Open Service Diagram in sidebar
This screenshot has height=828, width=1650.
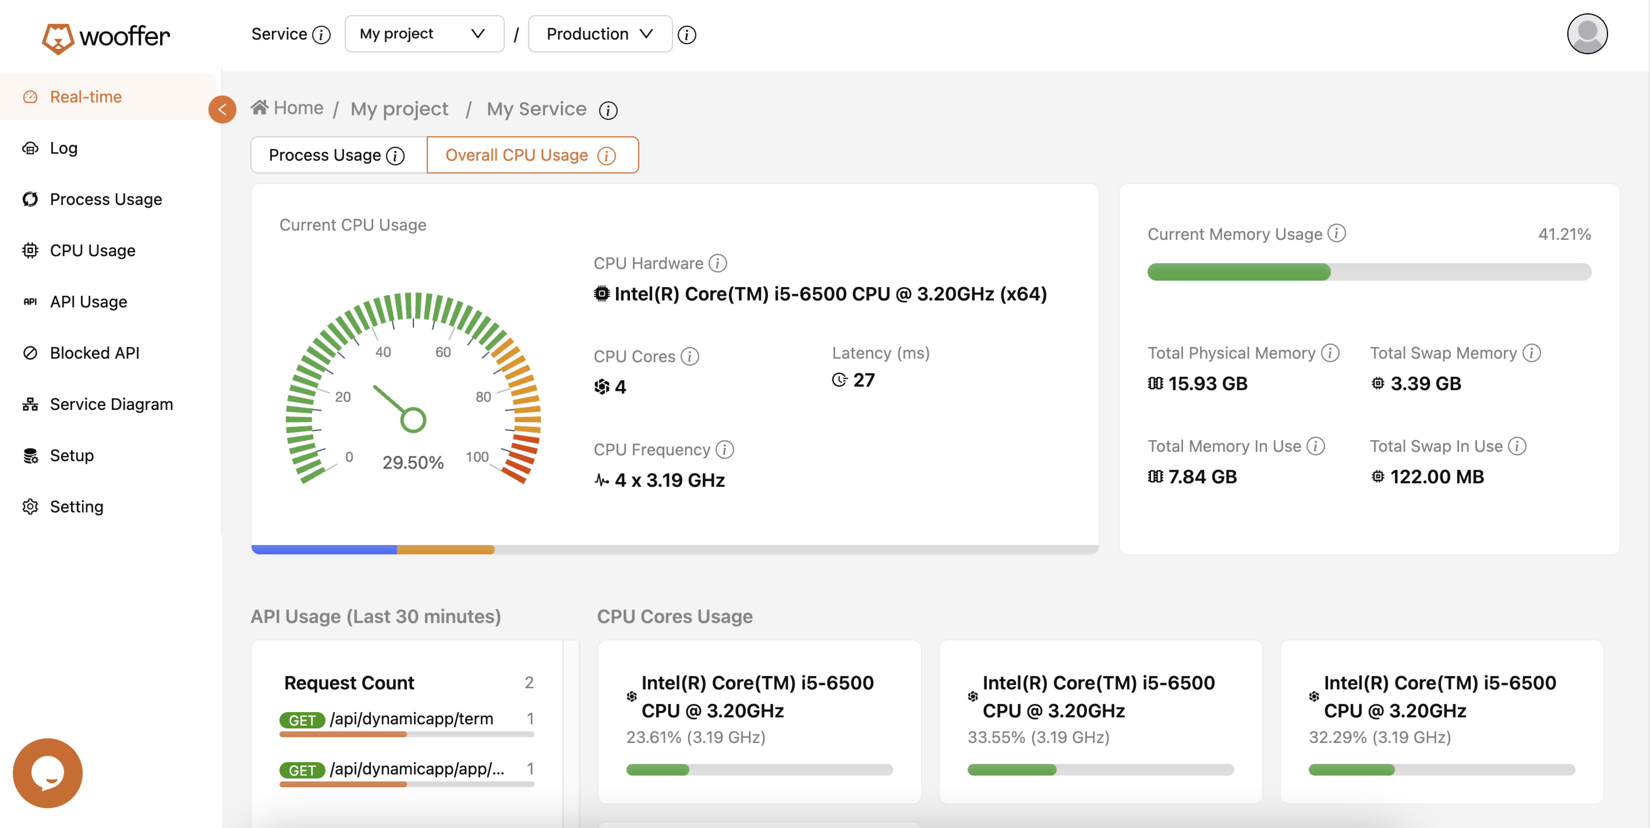111,404
